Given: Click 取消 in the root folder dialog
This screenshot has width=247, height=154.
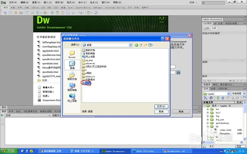Looking at the screenshot, I should click(161, 111).
